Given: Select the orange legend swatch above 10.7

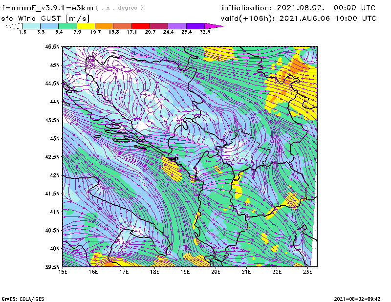Looking at the screenshot, I should click(x=104, y=26).
